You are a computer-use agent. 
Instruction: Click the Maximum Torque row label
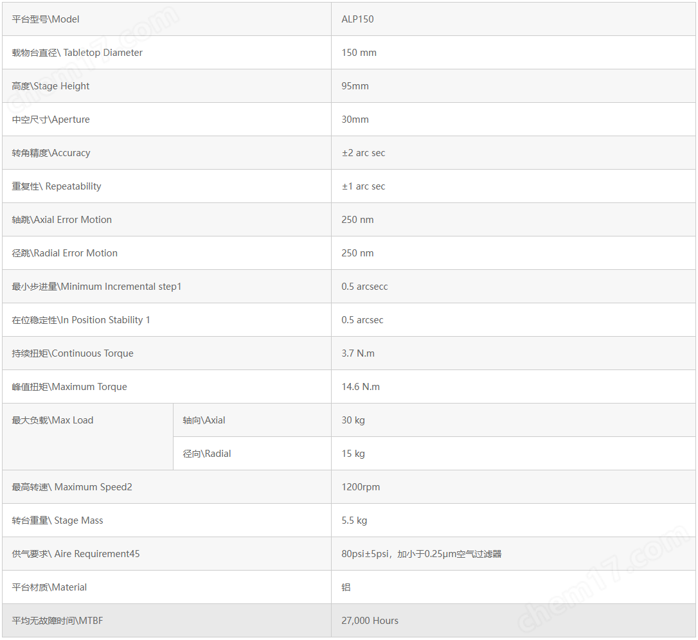[167, 386]
